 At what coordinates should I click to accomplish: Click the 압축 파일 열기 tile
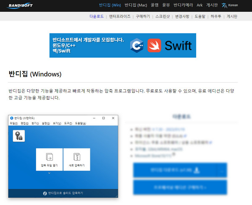pyautogui.click(x=49, y=159)
